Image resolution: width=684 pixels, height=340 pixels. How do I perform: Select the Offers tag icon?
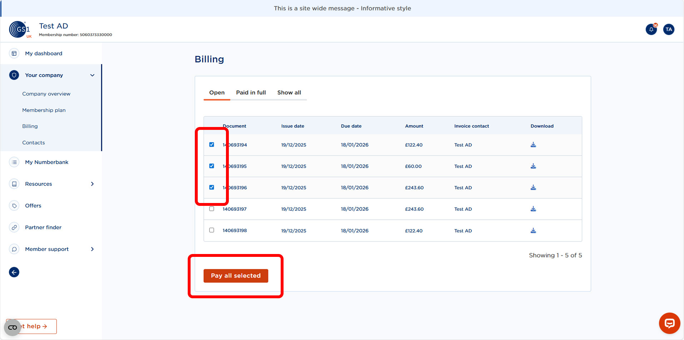14,205
